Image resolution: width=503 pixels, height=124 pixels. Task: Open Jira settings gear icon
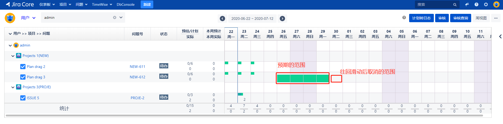pyautogui.click(x=486, y=4)
